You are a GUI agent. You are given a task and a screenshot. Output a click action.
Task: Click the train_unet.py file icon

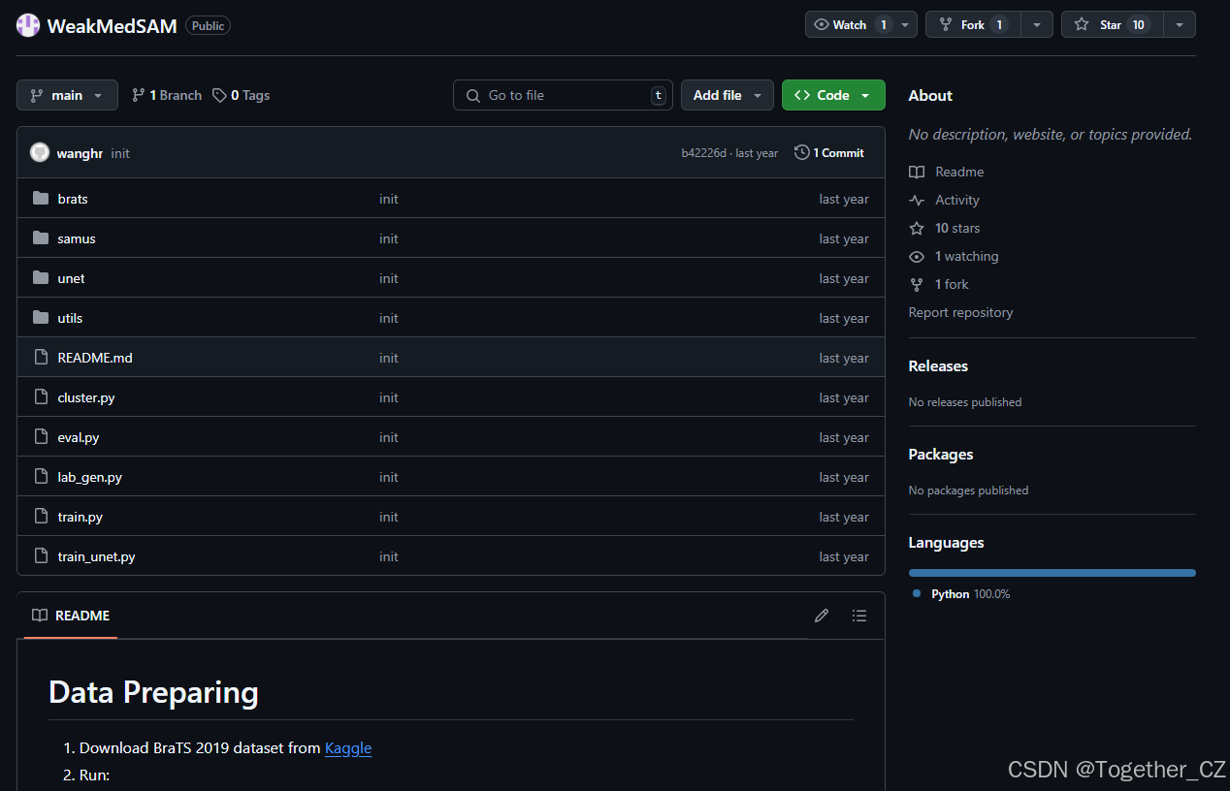[41, 556]
